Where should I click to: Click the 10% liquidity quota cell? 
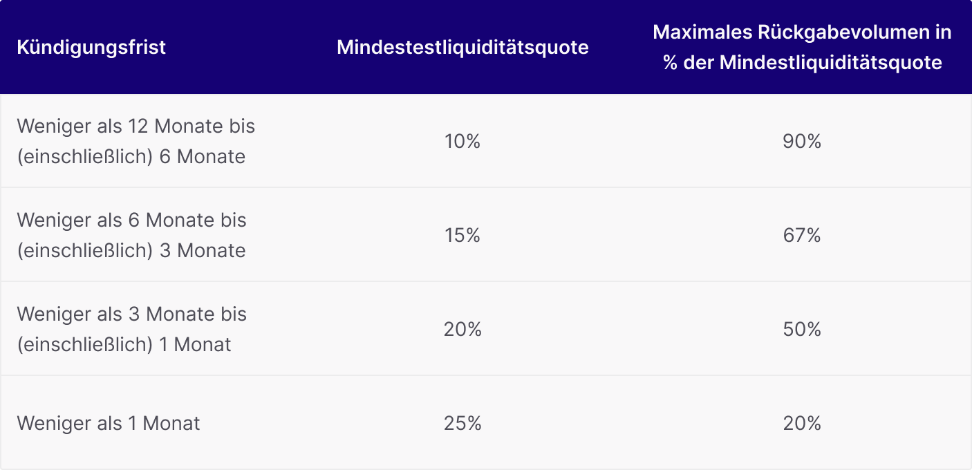pos(462,141)
